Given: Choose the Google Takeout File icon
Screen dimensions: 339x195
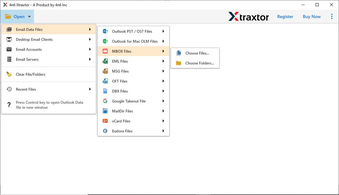Looking at the screenshot, I should coord(105,101).
